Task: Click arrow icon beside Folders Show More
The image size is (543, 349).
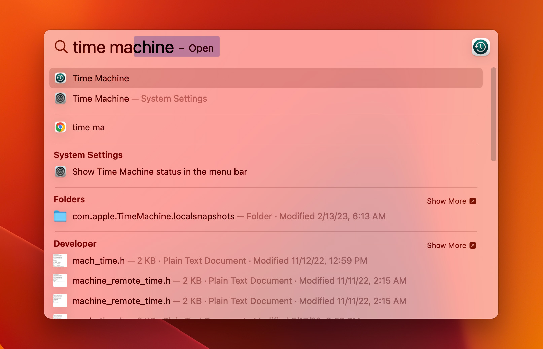Action: pyautogui.click(x=473, y=201)
